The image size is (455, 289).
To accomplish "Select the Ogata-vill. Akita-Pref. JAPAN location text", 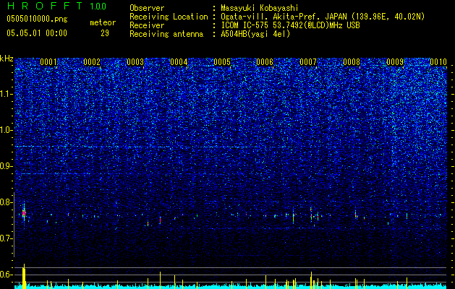I will [323, 17].
